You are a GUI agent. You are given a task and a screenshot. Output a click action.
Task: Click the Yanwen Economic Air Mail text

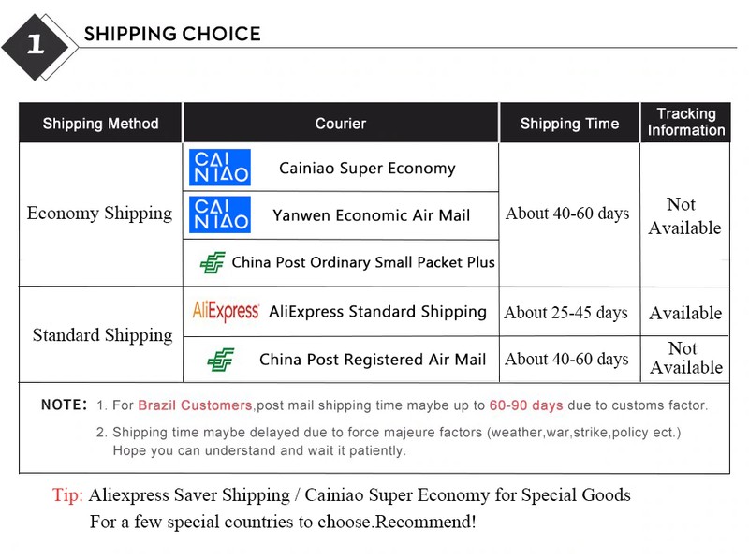tap(371, 215)
